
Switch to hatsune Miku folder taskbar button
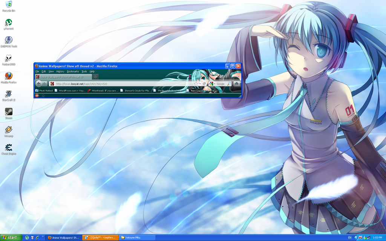click(138, 238)
